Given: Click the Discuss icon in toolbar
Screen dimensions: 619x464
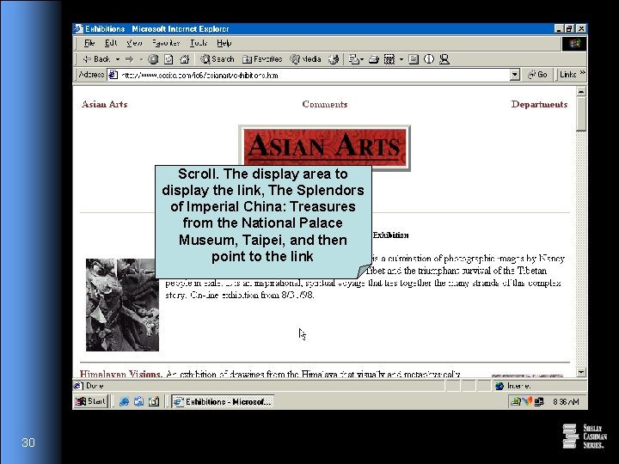Looking at the screenshot, I should [x=414, y=59].
